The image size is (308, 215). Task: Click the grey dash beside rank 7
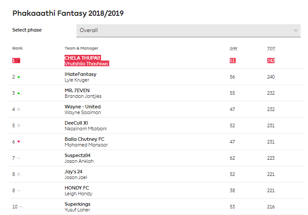[x=19, y=158]
